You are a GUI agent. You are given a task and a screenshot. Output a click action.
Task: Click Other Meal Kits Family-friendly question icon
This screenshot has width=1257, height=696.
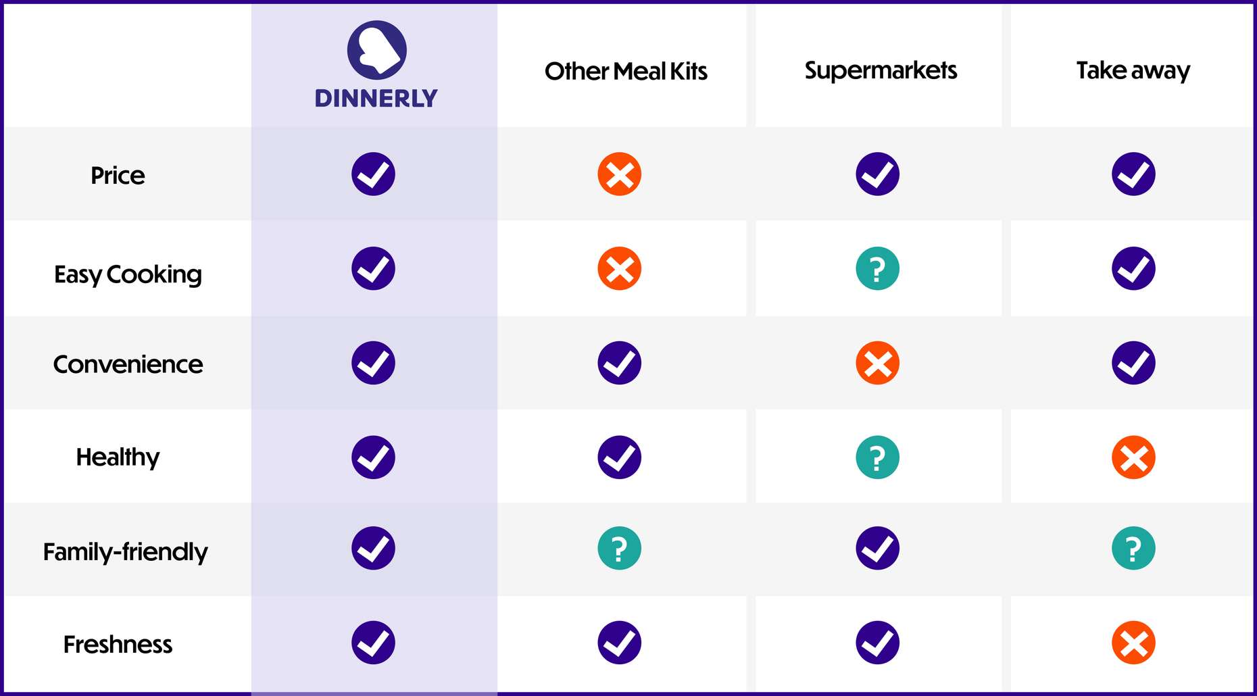coord(619,548)
